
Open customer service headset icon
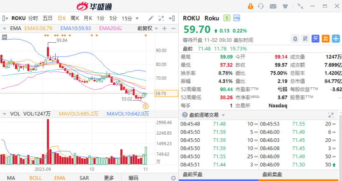coord(261,6)
